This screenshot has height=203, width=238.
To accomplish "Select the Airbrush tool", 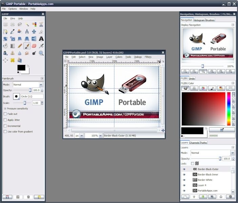I will coord(41,46).
